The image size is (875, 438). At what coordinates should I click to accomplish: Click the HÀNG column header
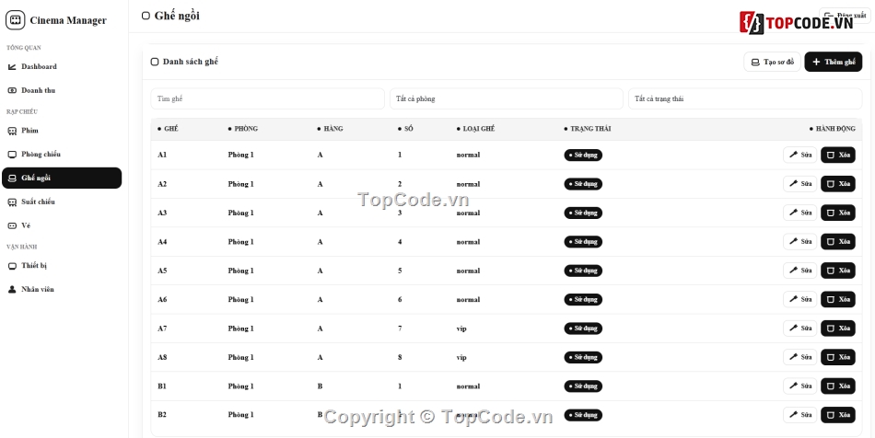pyautogui.click(x=331, y=129)
